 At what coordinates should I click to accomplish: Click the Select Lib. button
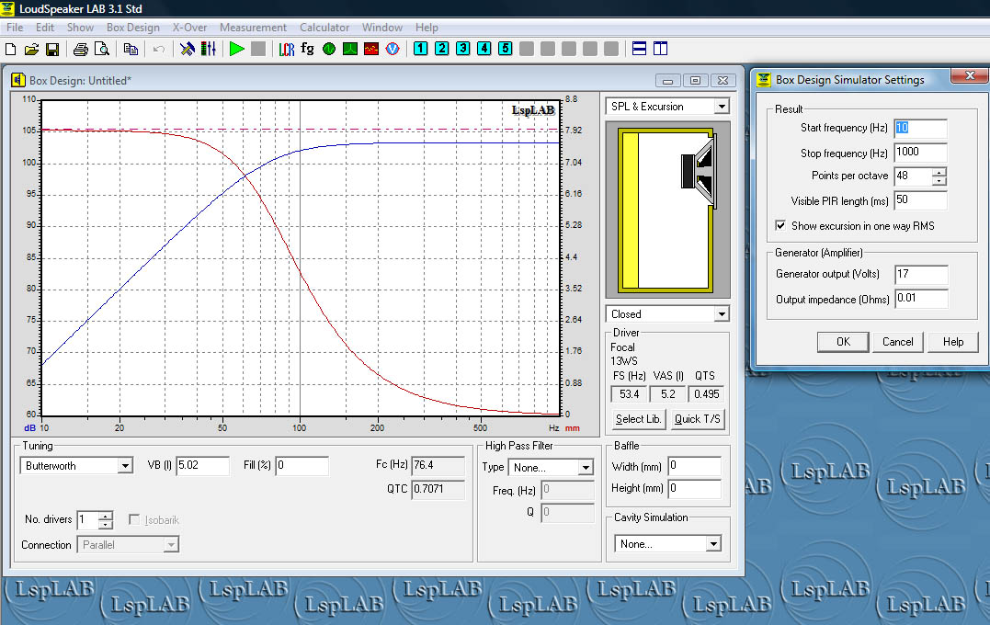coord(638,419)
